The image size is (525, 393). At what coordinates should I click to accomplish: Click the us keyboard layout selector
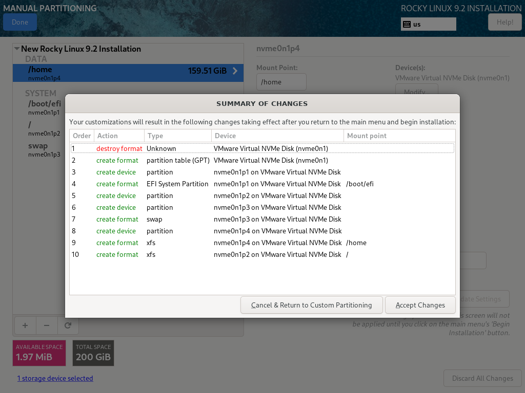click(x=428, y=24)
